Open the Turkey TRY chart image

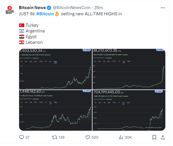[x=55, y=69]
